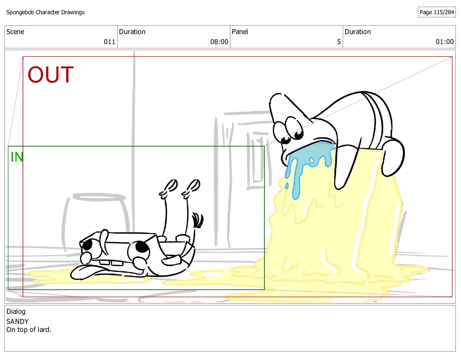Click the panel duration value '01:00'
Screen dimensions: 461x356
(445, 42)
